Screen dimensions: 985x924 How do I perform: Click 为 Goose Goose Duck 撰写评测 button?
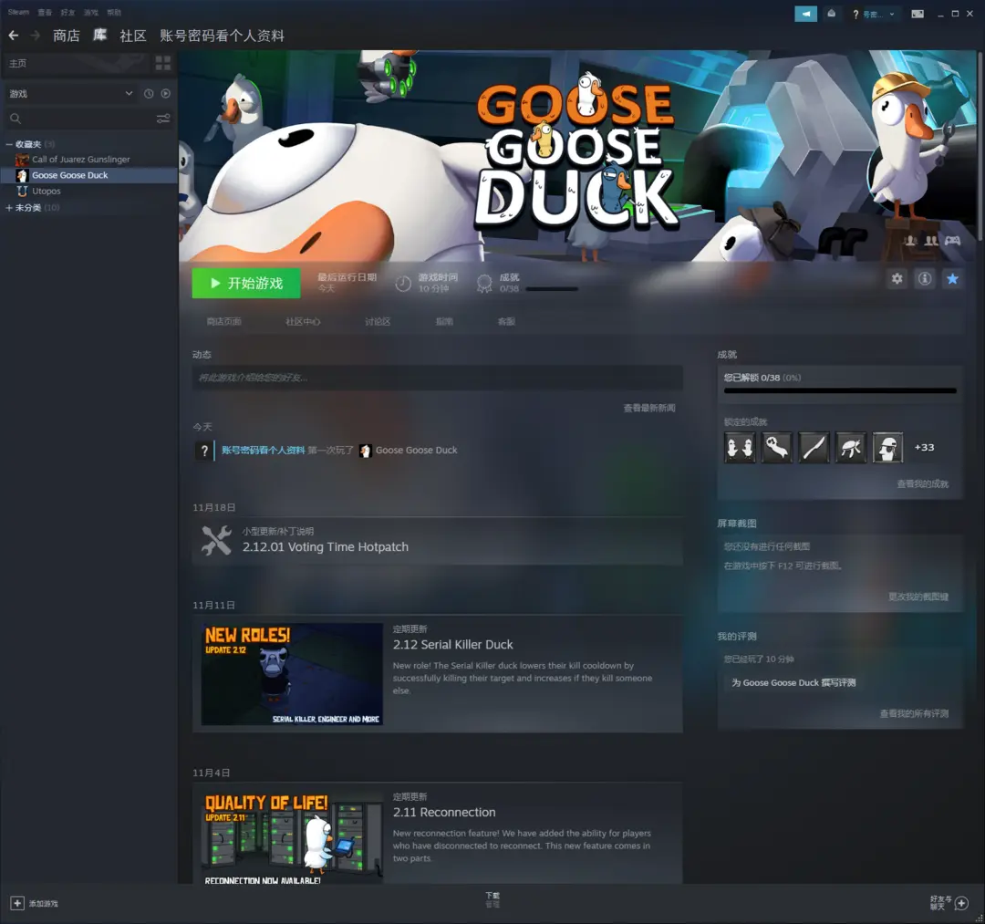point(793,683)
